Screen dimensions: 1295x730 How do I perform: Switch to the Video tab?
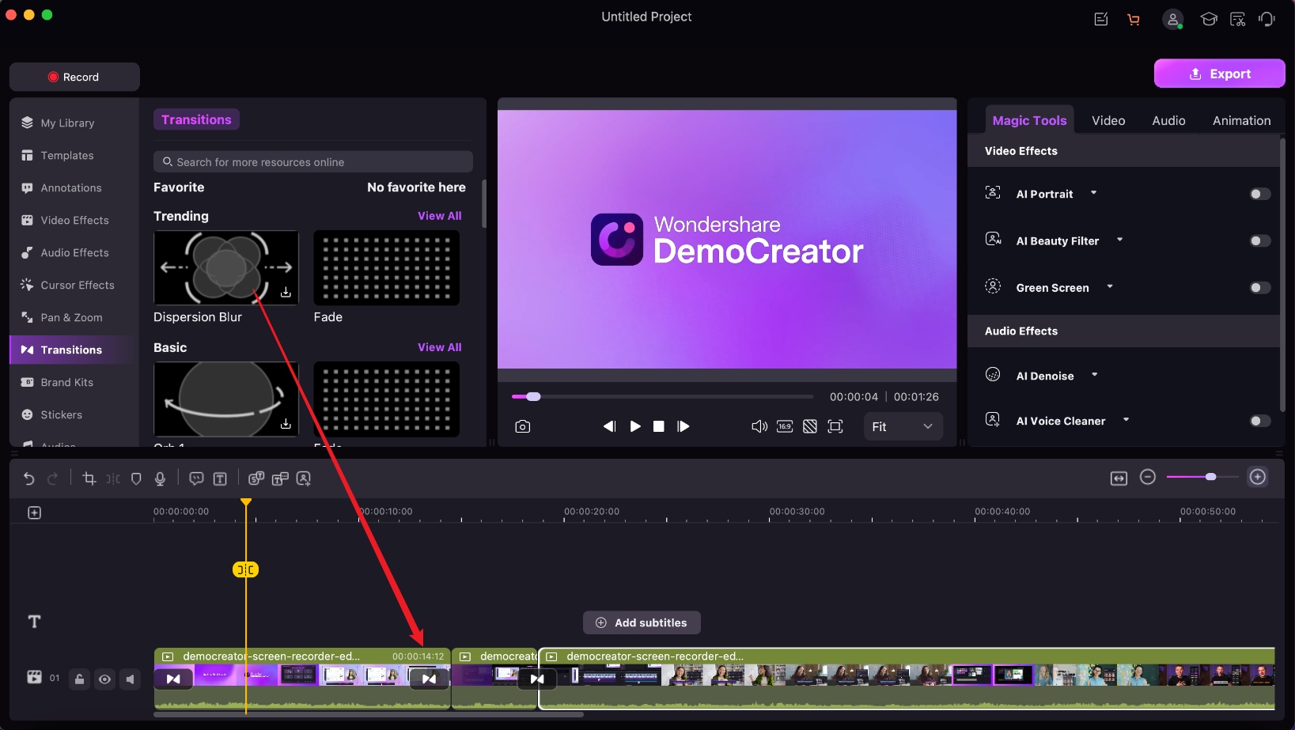tap(1108, 120)
